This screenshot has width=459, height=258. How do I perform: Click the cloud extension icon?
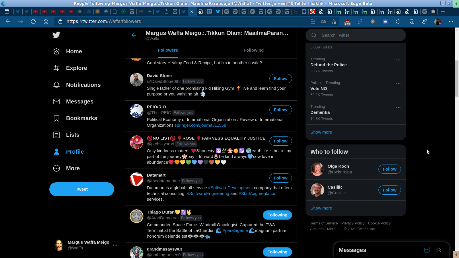(385, 21)
